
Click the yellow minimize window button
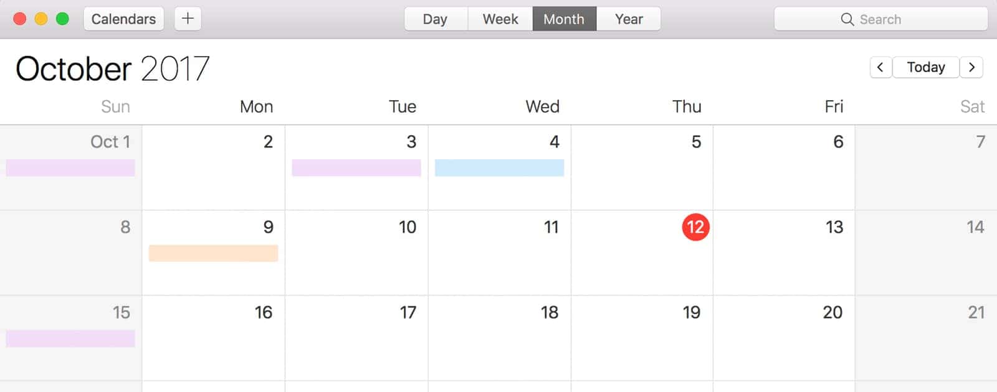(41, 19)
